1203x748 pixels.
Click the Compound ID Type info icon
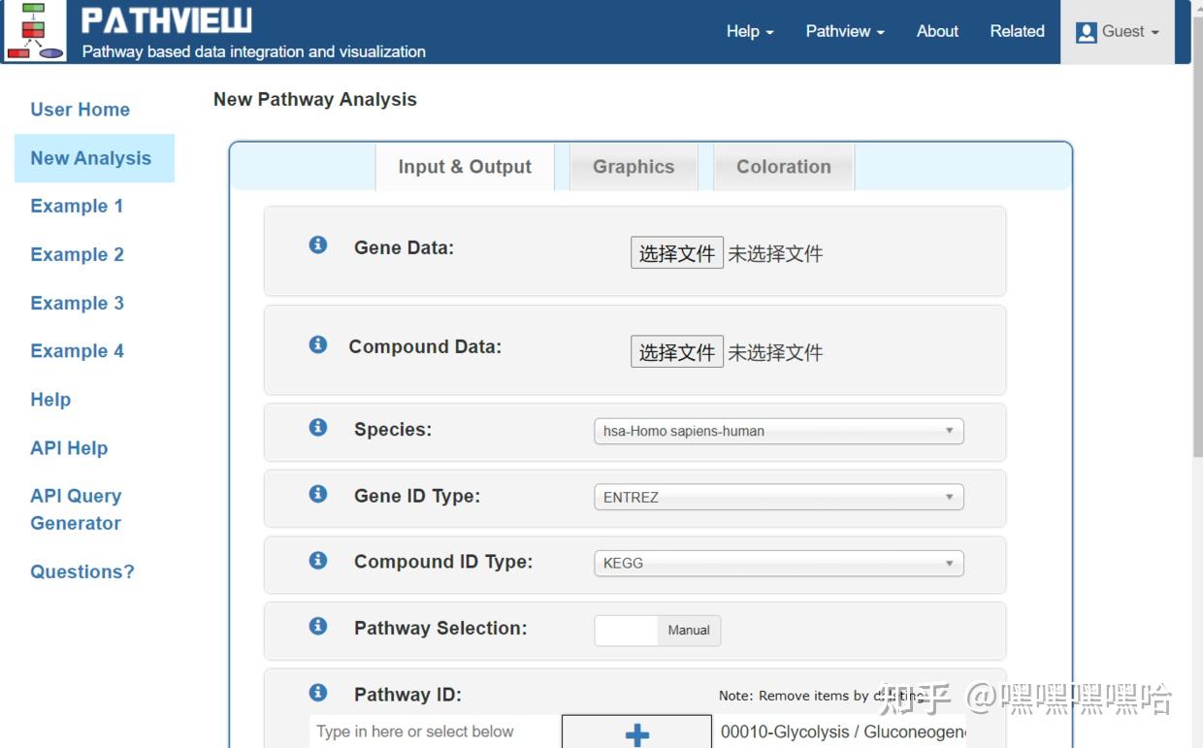317,559
